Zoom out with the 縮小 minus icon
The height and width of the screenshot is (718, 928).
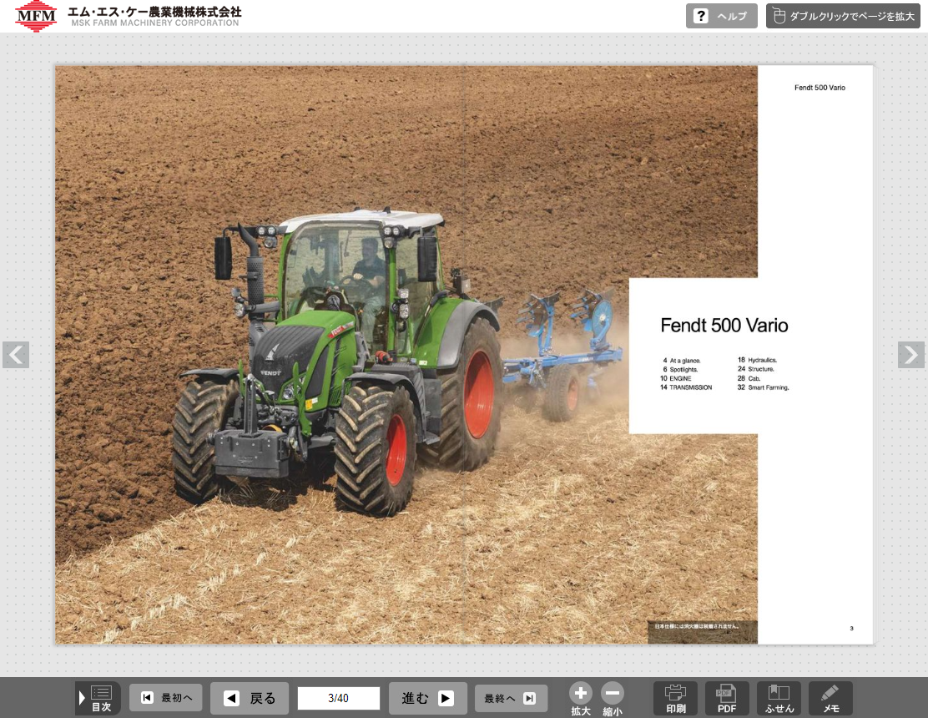[x=613, y=699]
